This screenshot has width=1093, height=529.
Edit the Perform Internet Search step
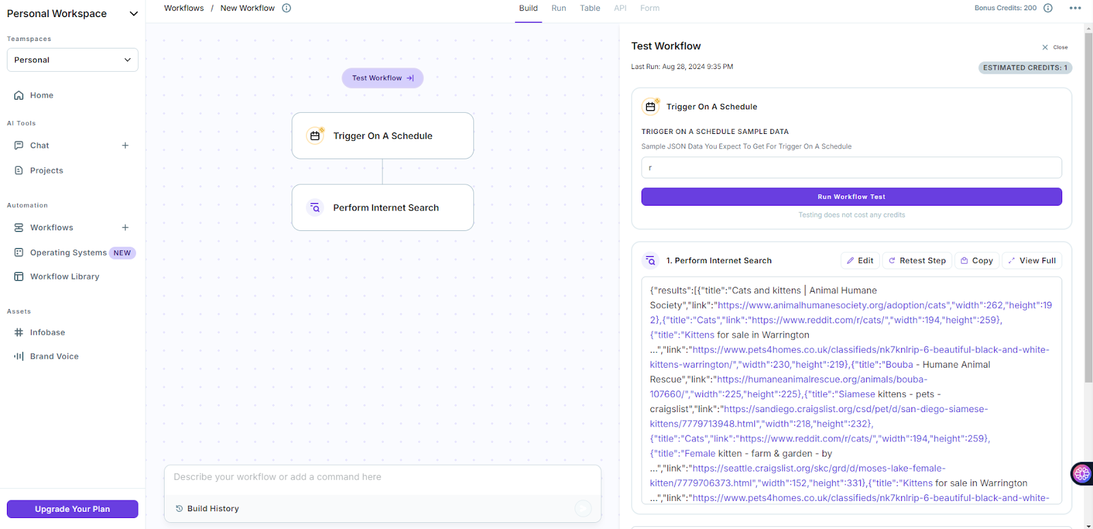pos(860,261)
